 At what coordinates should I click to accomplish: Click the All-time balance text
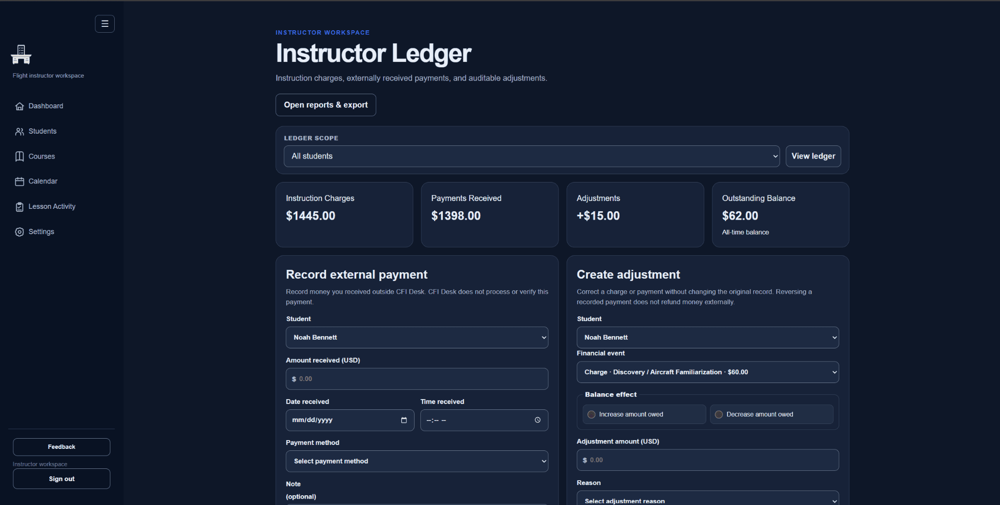click(x=746, y=232)
